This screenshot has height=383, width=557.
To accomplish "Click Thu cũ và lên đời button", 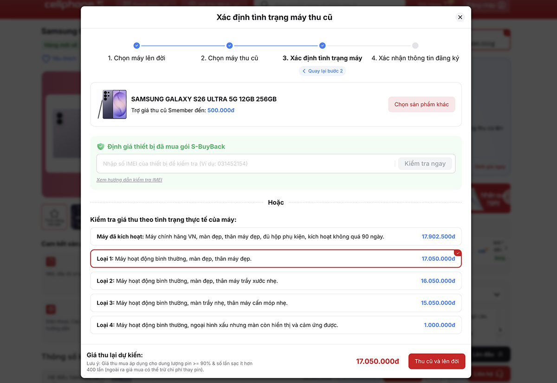I will (x=437, y=361).
